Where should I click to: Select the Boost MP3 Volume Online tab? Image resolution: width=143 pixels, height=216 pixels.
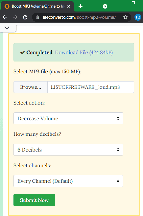pyautogui.click(x=37, y=6)
